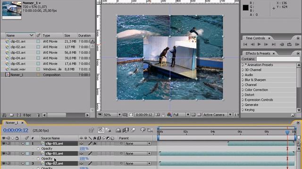Click the Play button in Time Controls
This screenshot has width=302, height=169.
click(259, 44)
